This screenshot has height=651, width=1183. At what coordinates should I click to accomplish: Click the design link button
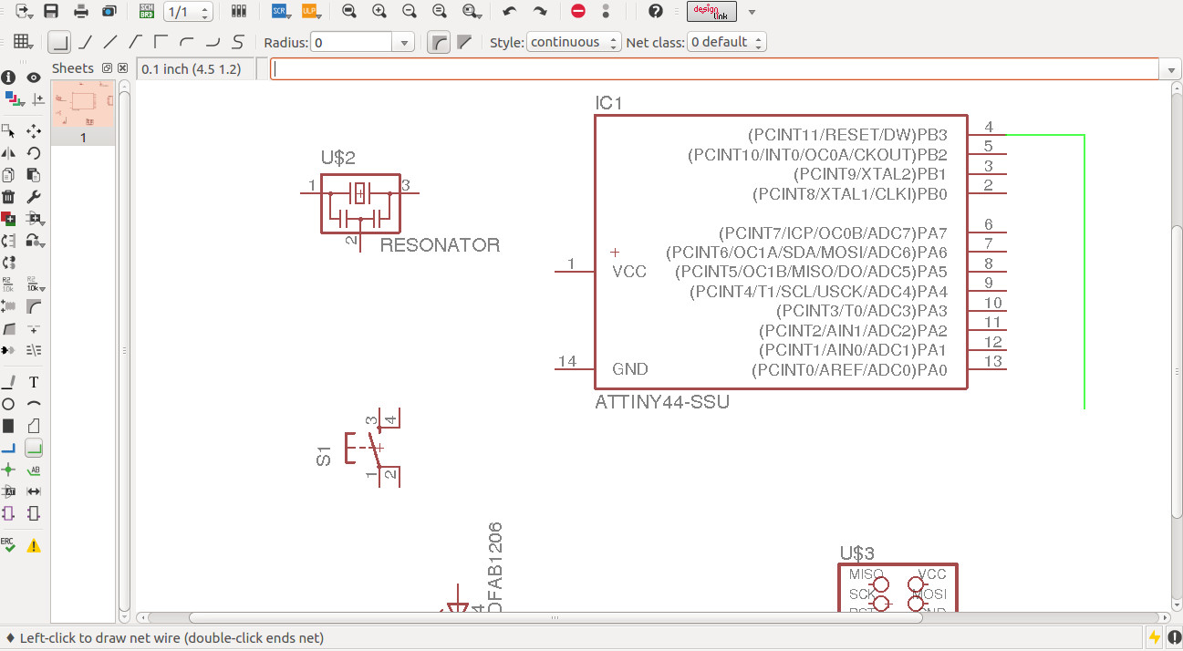[x=711, y=12]
